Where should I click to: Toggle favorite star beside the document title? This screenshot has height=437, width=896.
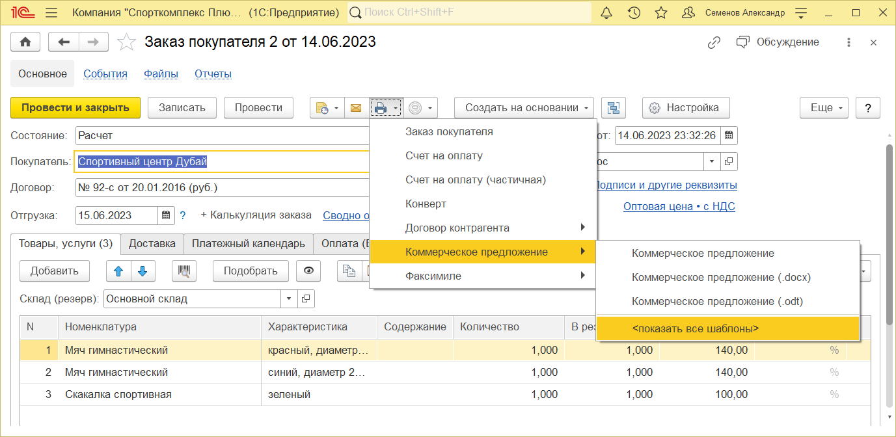click(126, 42)
